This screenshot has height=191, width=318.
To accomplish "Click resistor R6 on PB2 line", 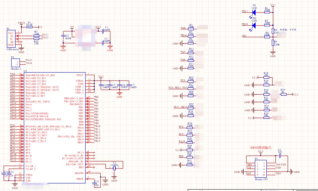I will 267,37.
